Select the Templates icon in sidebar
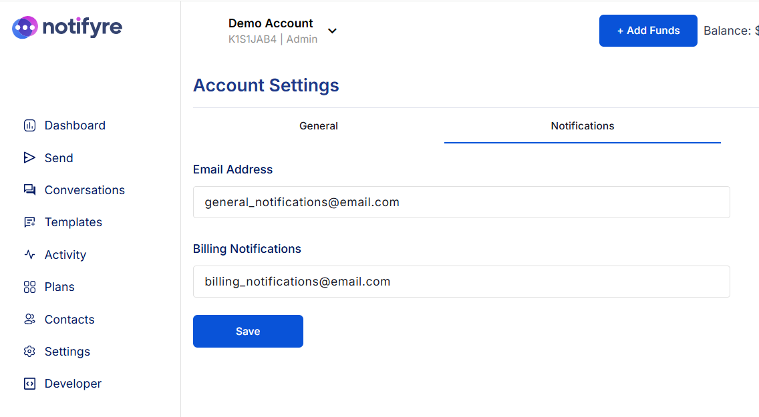This screenshot has width=759, height=417. click(29, 222)
